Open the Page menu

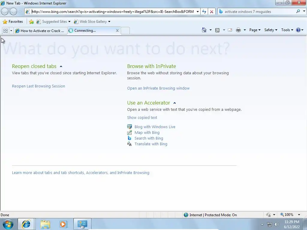point(255,30)
